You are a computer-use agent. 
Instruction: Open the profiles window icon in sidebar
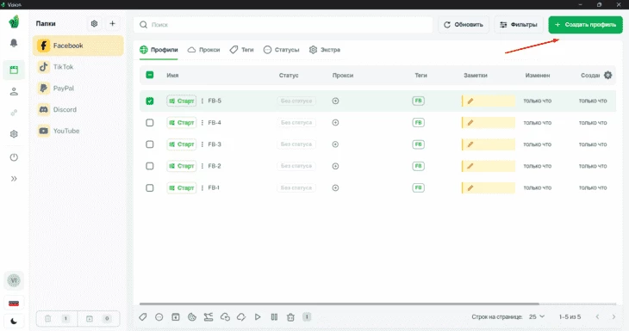tap(14, 70)
